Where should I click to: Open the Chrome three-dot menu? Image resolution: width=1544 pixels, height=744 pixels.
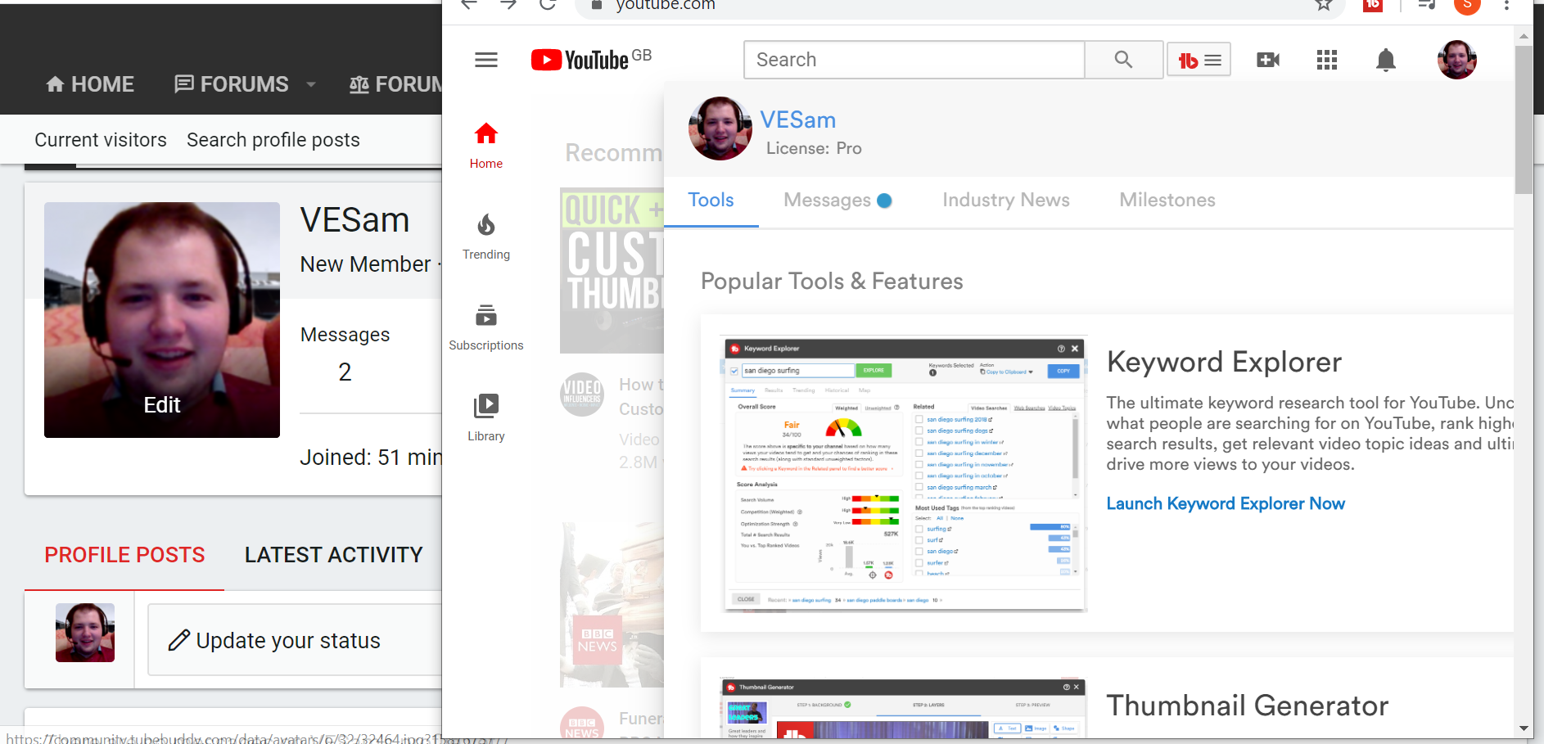(x=1506, y=5)
